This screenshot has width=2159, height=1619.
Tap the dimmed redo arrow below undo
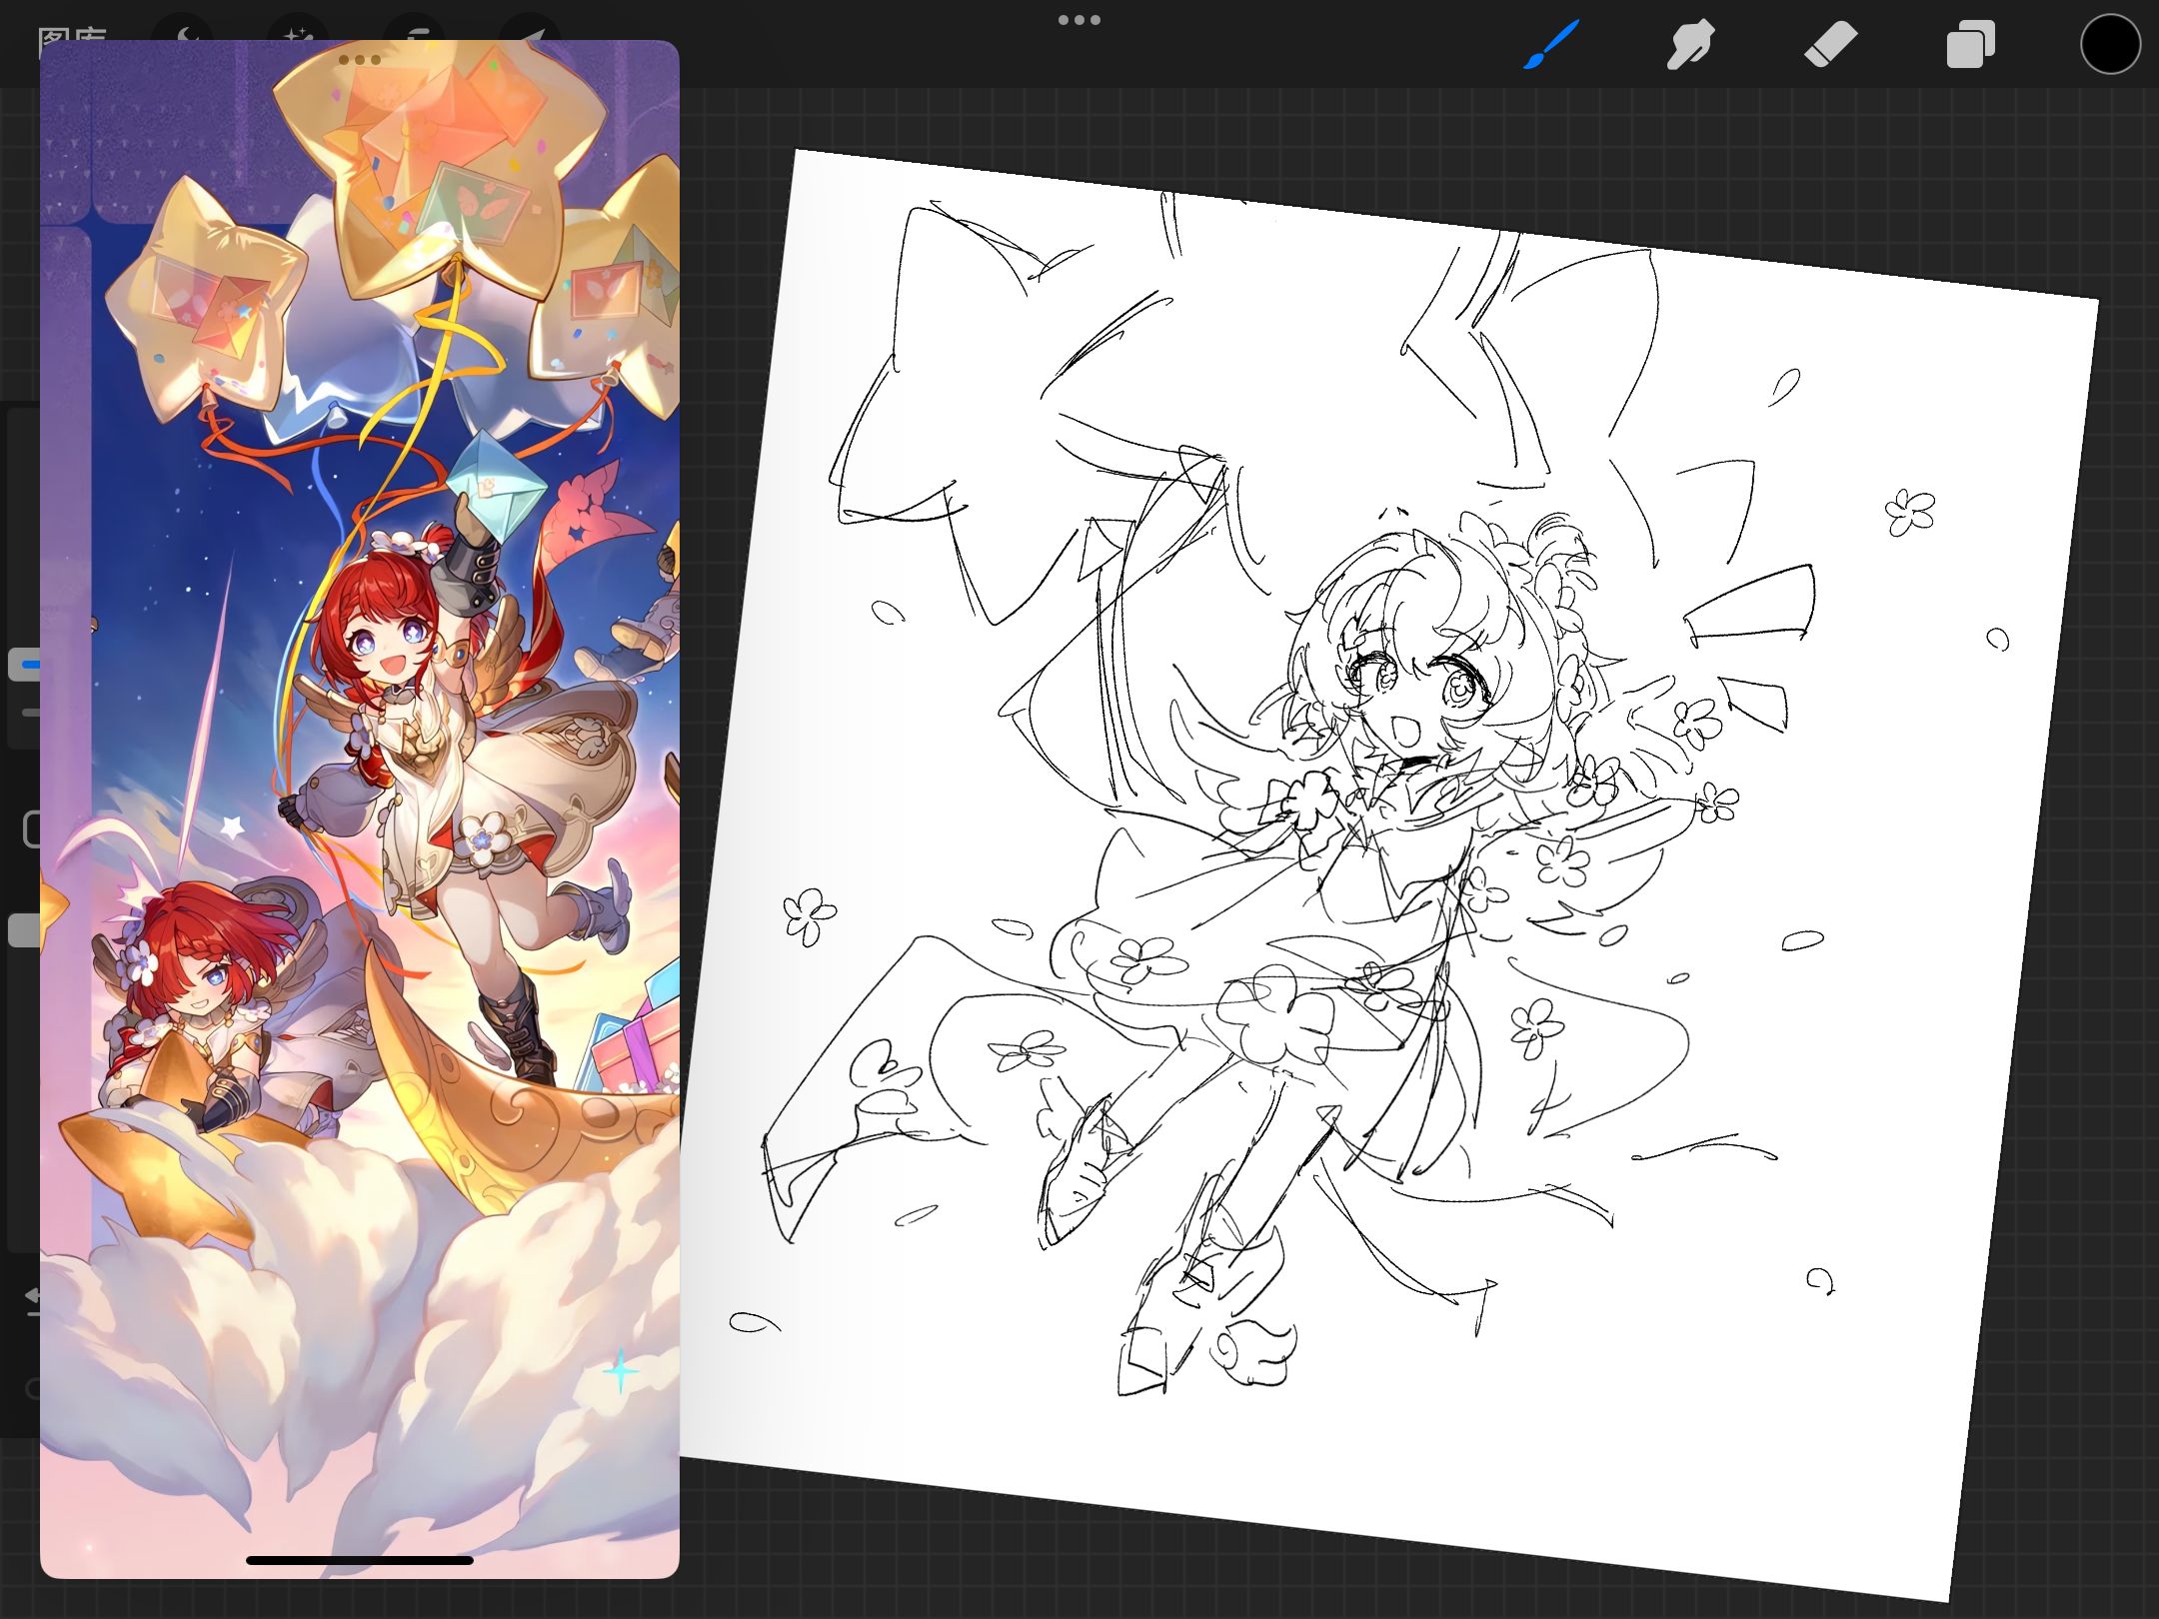pyautogui.click(x=32, y=1387)
